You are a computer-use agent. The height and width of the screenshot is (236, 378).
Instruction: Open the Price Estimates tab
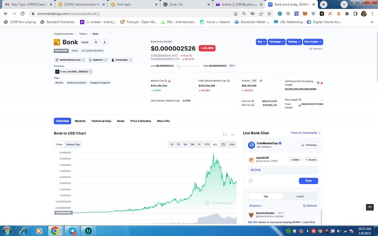point(141,121)
